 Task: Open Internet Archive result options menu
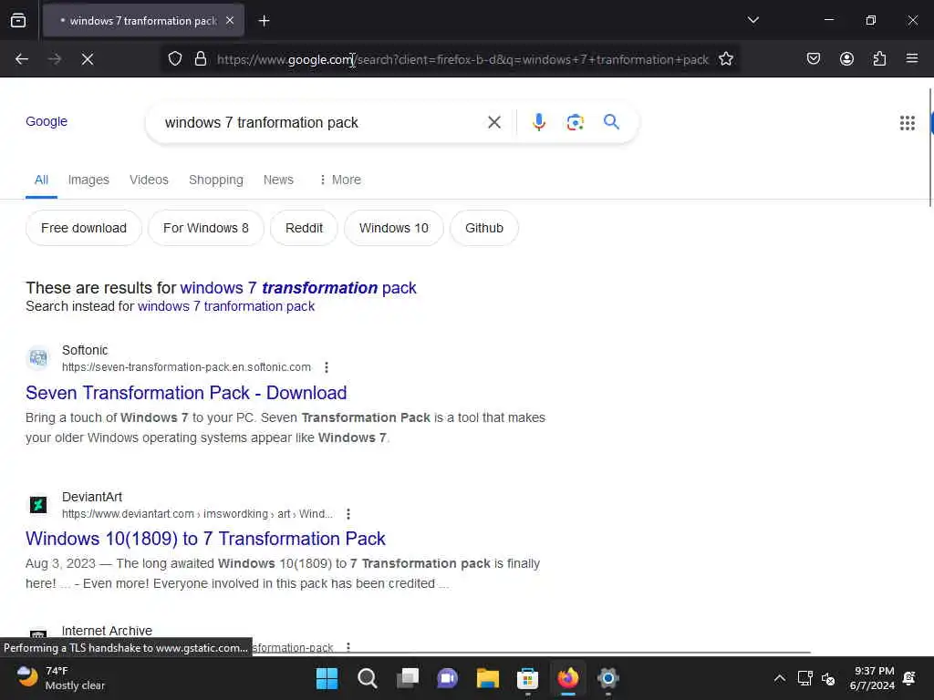tap(348, 647)
